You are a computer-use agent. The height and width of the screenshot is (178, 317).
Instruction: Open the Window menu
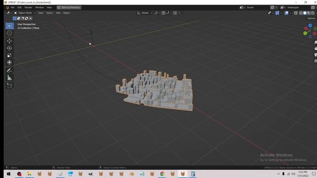click(40, 7)
